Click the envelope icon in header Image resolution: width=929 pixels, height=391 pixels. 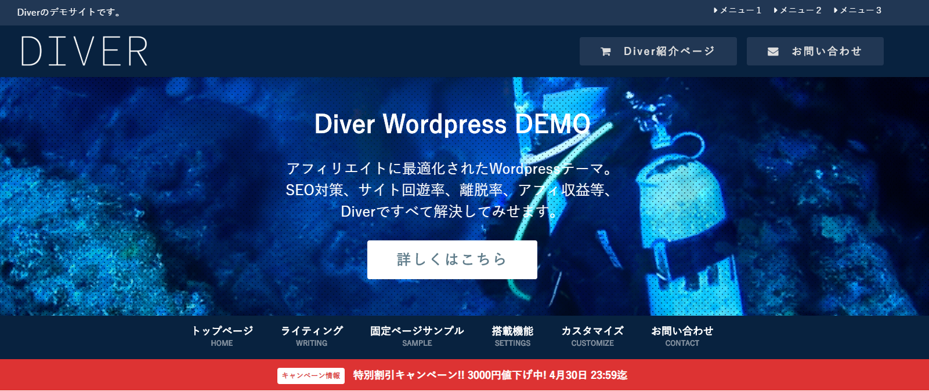pyautogui.click(x=773, y=52)
